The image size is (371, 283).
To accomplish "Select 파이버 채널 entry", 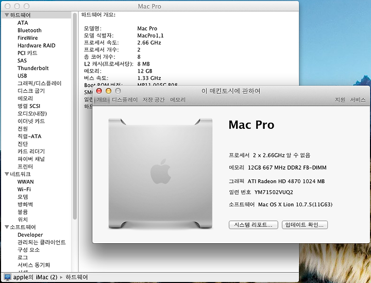I will click(x=31, y=159).
